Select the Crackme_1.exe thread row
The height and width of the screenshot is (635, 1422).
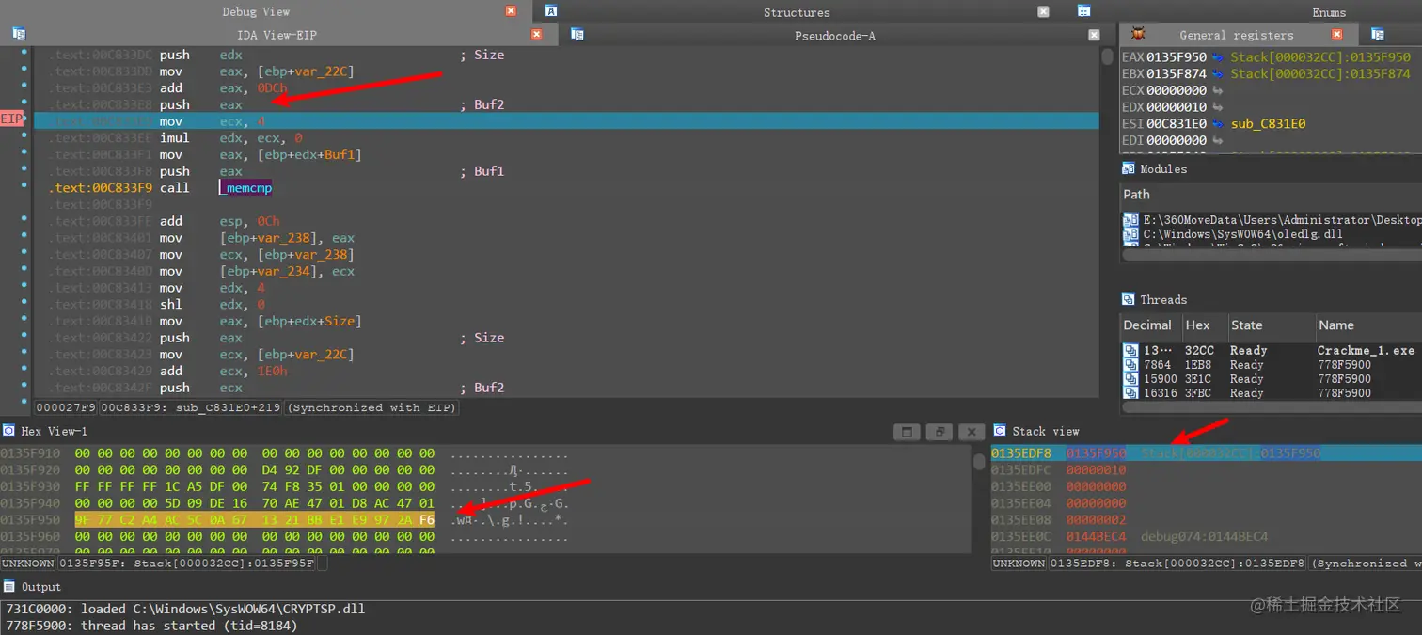pos(1272,351)
